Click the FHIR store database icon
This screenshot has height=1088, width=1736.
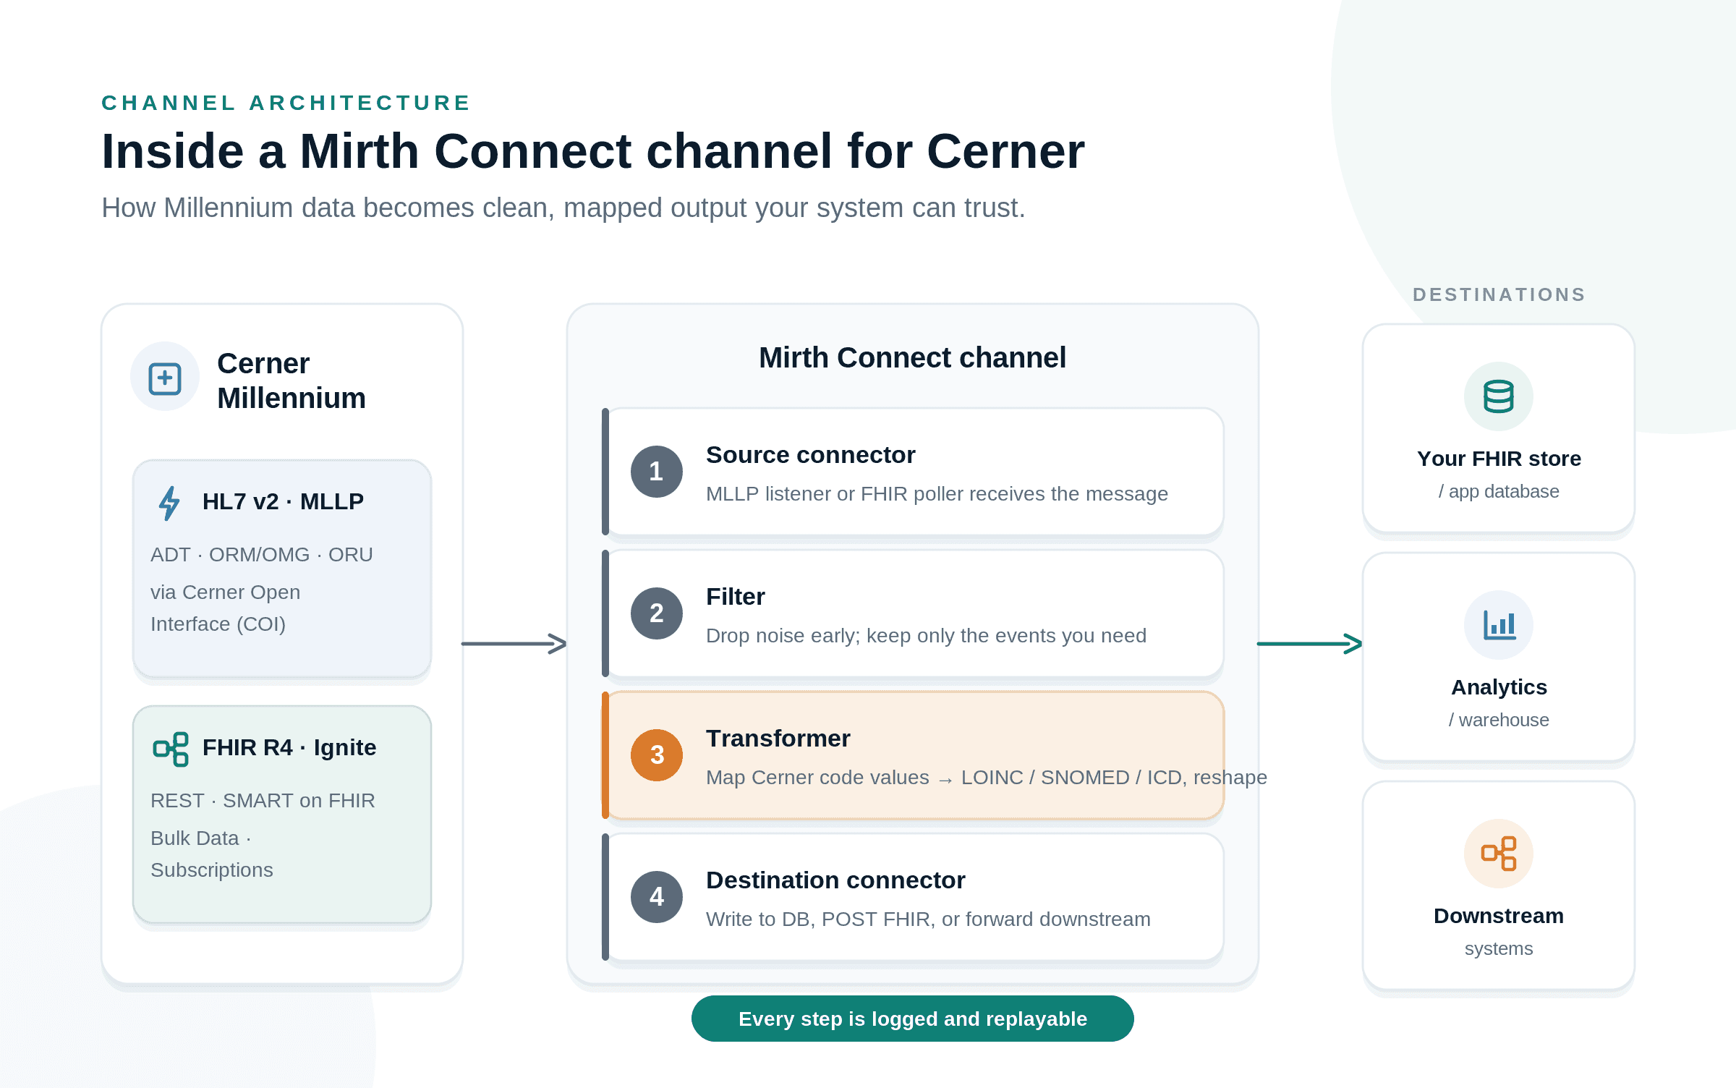[x=1498, y=396]
